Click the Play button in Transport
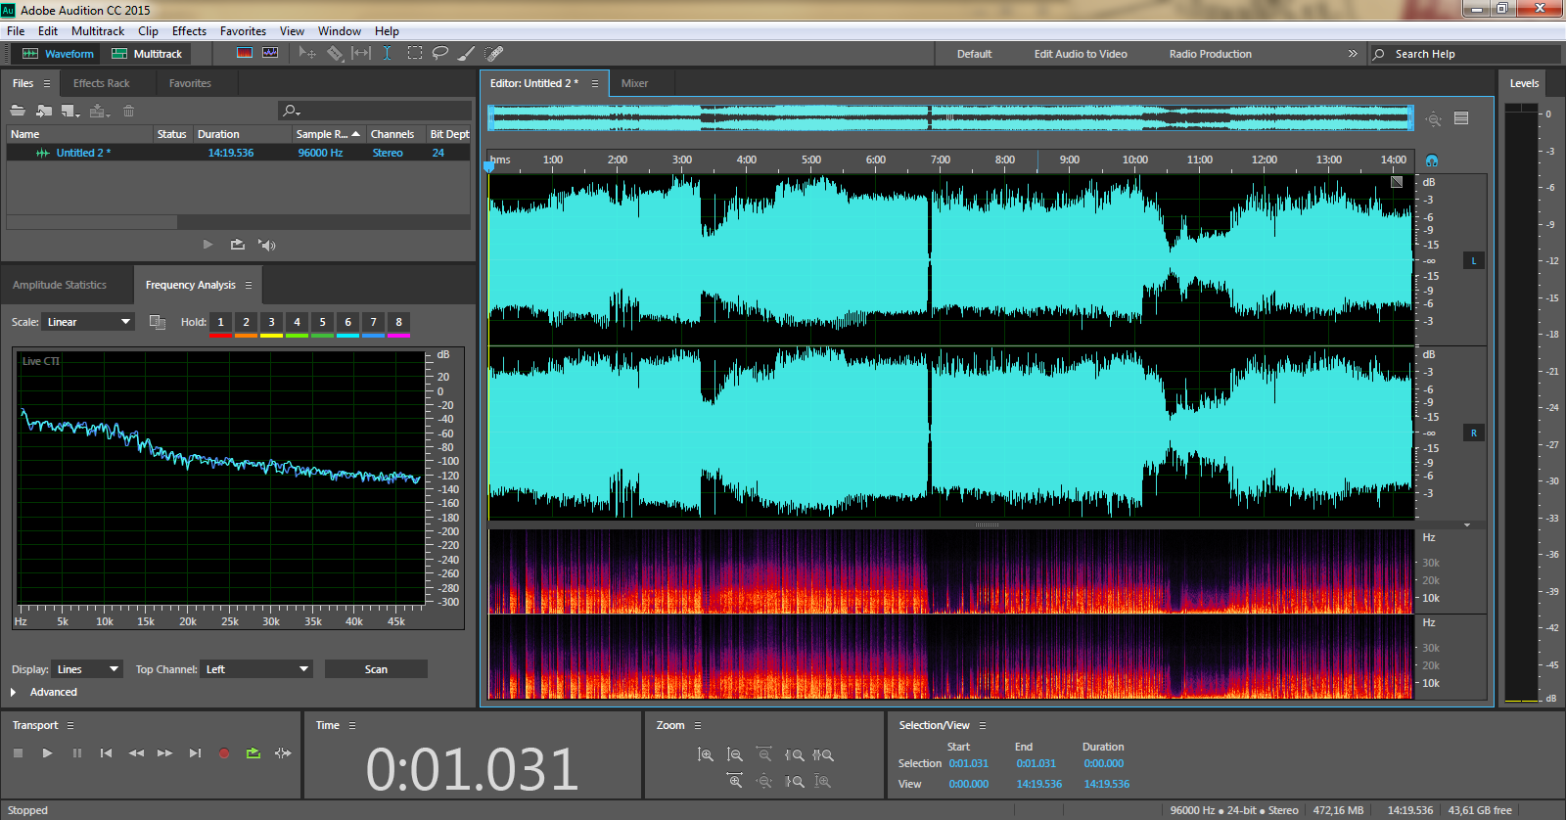The image size is (1566, 820). point(47,752)
